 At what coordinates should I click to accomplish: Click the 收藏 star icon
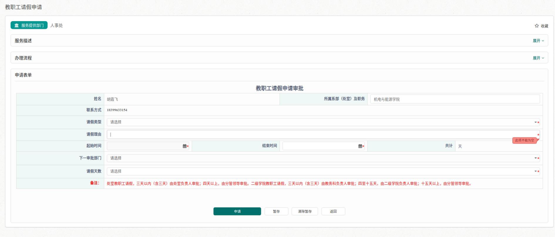537,26
